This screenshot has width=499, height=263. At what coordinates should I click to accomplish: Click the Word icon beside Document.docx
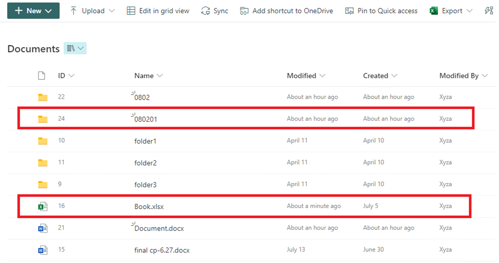(43, 228)
